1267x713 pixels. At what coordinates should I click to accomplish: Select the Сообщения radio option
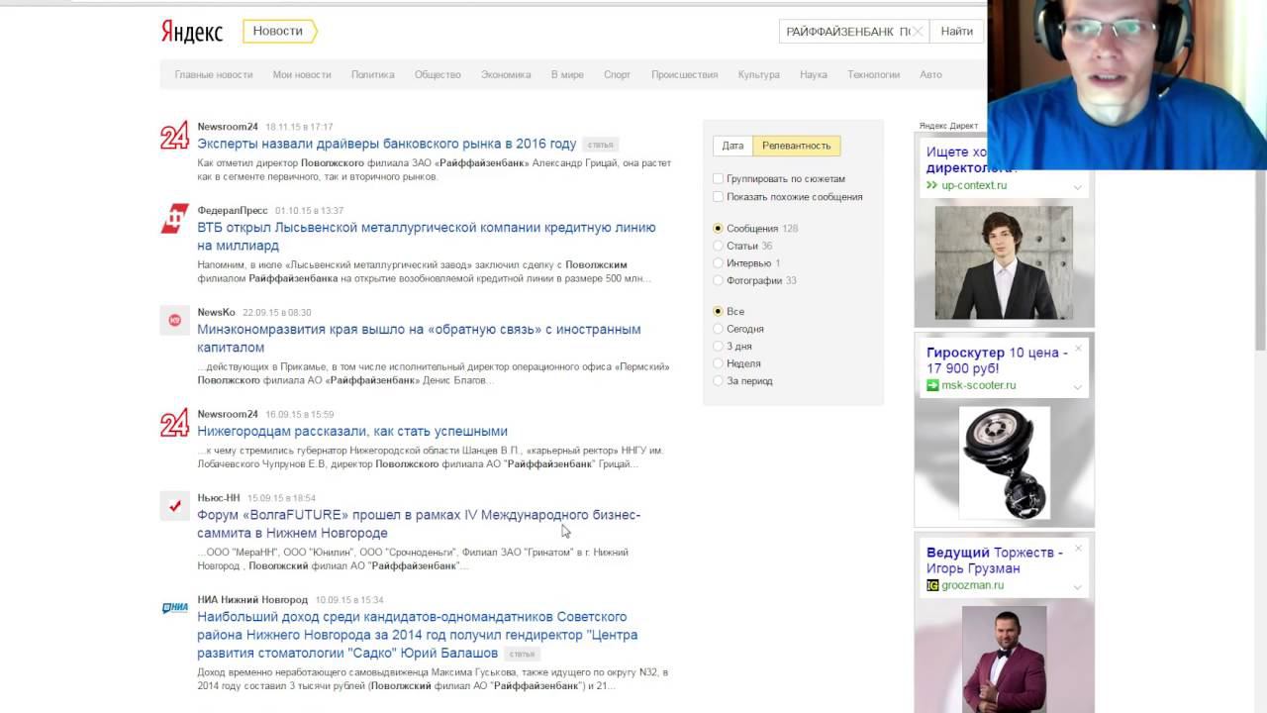(719, 229)
